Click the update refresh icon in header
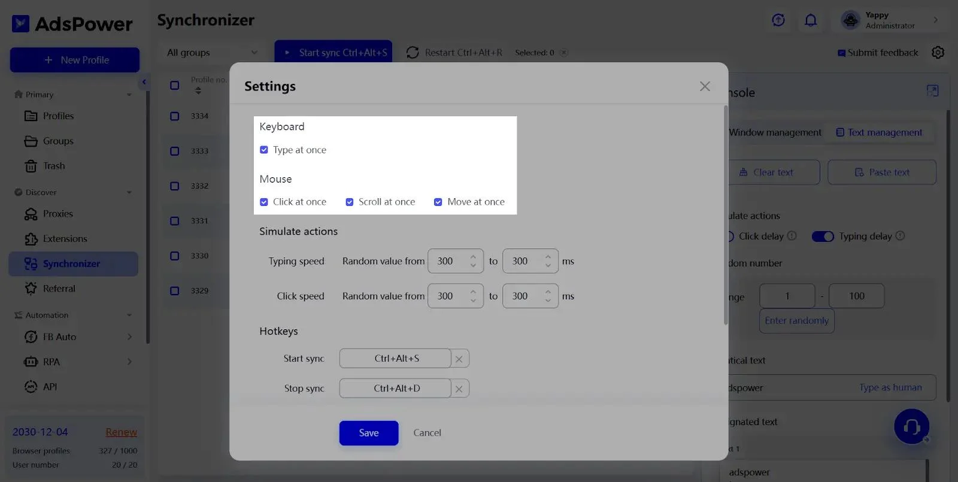Viewport: 958px width, 482px height. (778, 20)
